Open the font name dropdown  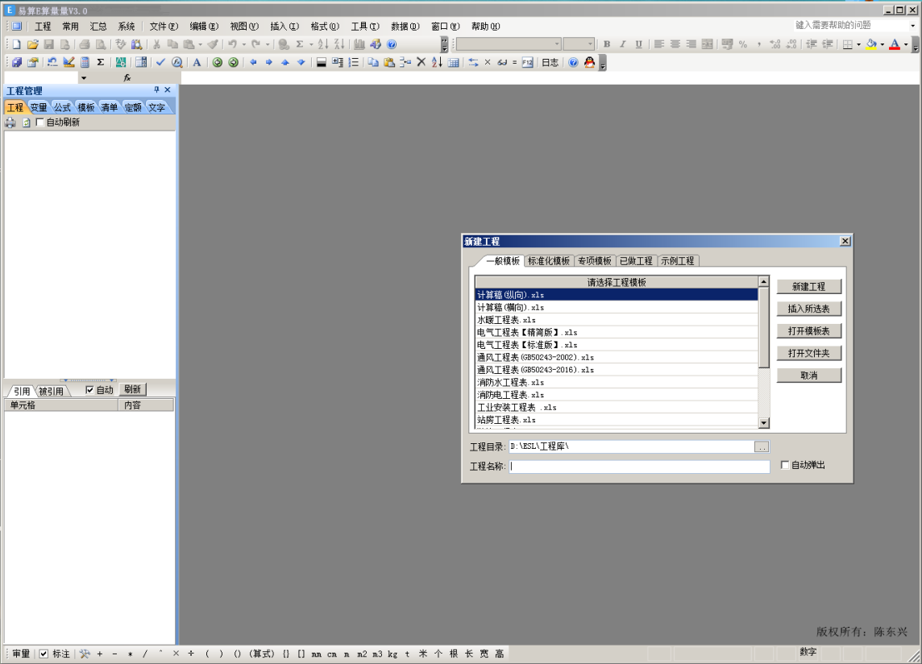pos(557,44)
